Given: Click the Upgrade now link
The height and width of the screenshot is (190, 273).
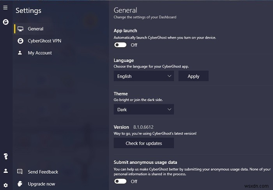Looking at the screenshot, I should [41, 184].
